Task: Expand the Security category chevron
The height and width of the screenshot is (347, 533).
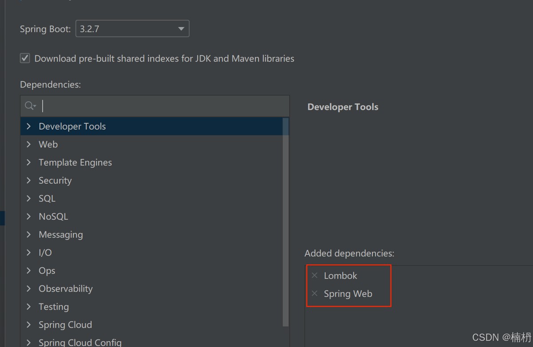Action: pos(29,180)
